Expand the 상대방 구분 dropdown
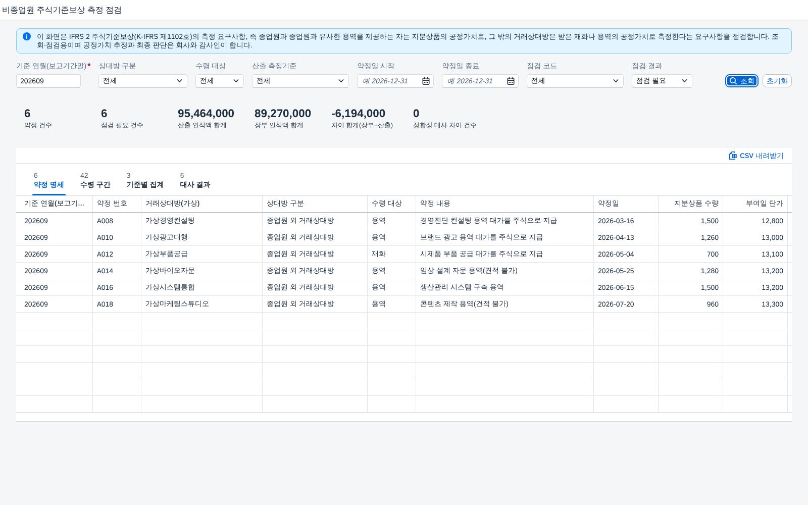Screen dimensions: 808x505 pyautogui.click(x=143, y=81)
